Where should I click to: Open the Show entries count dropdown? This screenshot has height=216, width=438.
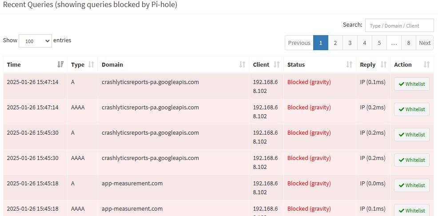tap(36, 41)
